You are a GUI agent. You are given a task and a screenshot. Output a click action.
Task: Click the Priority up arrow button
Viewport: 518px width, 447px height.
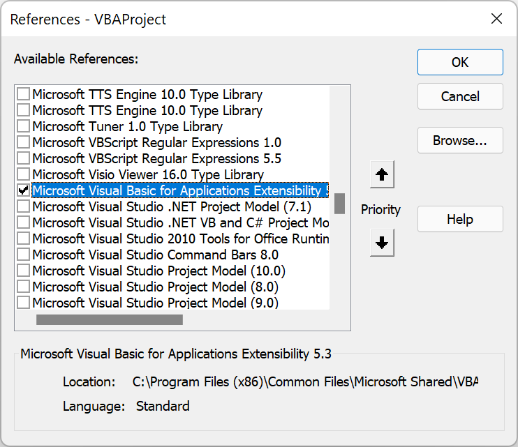[x=382, y=175]
